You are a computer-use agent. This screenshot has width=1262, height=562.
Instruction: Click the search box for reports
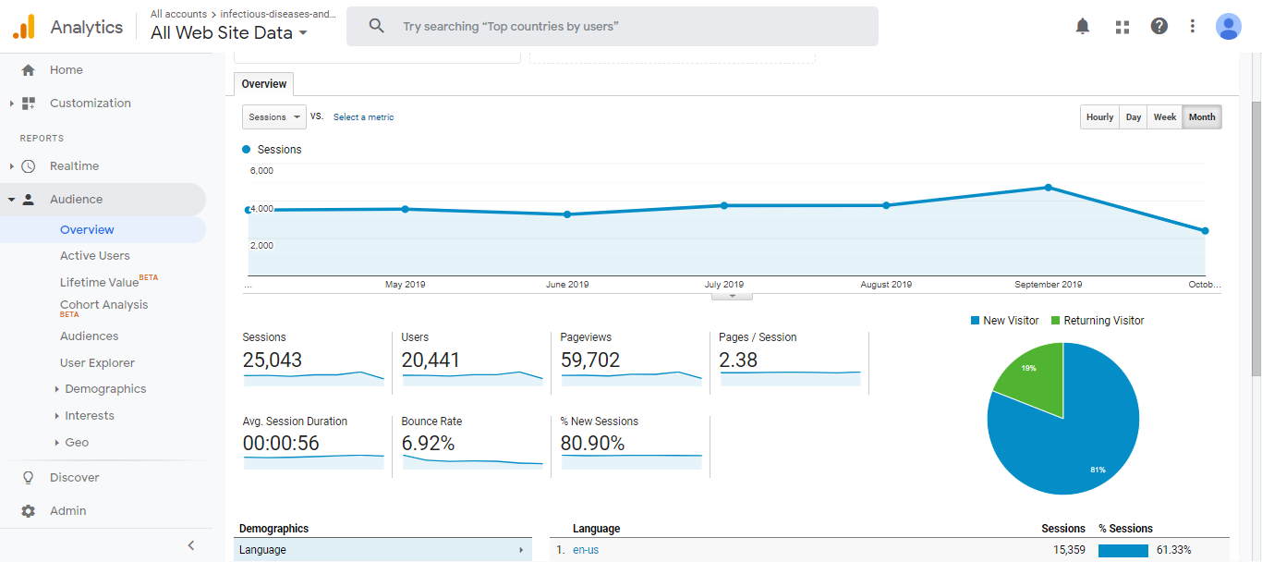(612, 27)
